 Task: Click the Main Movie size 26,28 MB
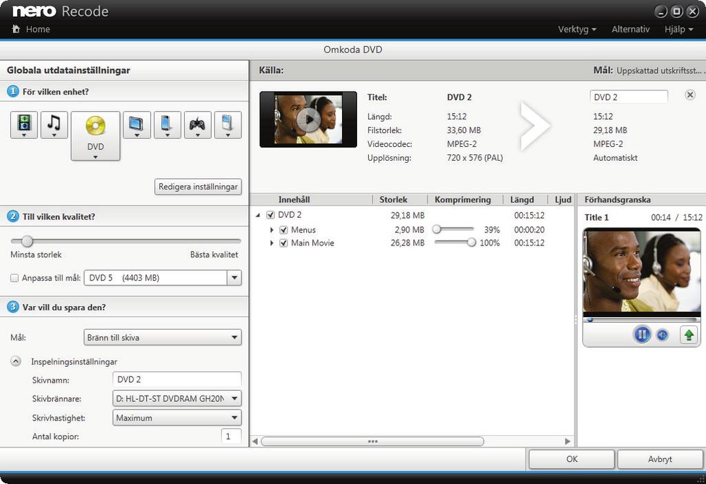(x=407, y=243)
